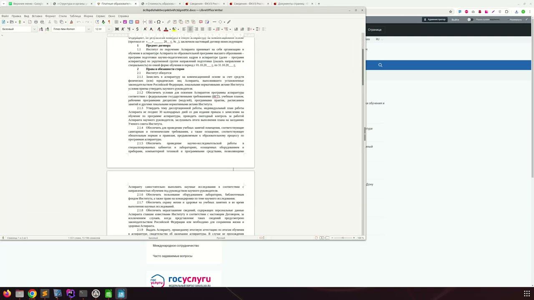
Task: Click the Unordered List bullets icon
Action: click(209, 29)
